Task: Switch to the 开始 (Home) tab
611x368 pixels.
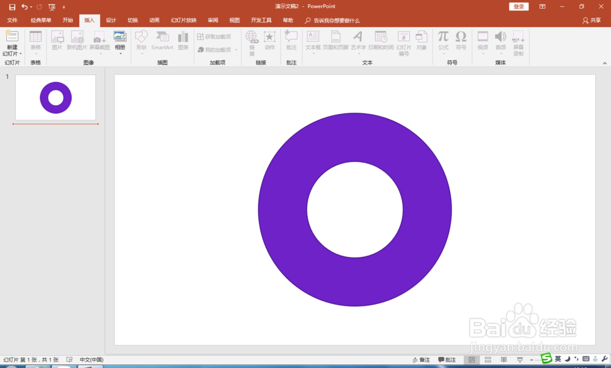Action: tap(68, 20)
